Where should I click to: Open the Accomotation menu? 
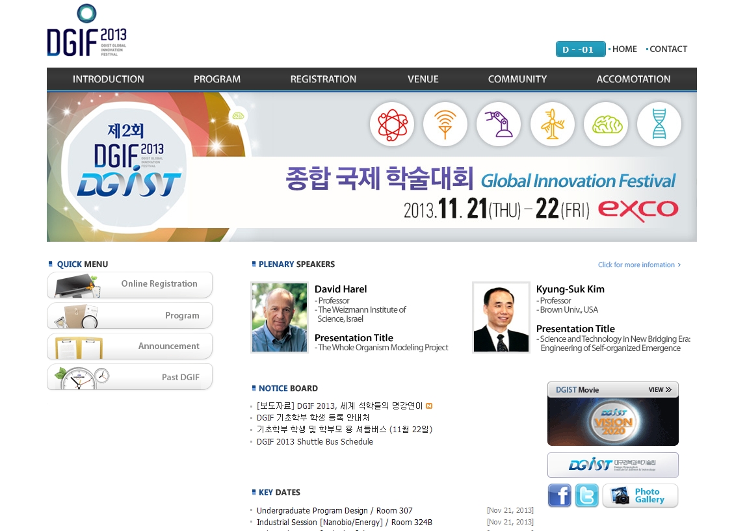634,79
